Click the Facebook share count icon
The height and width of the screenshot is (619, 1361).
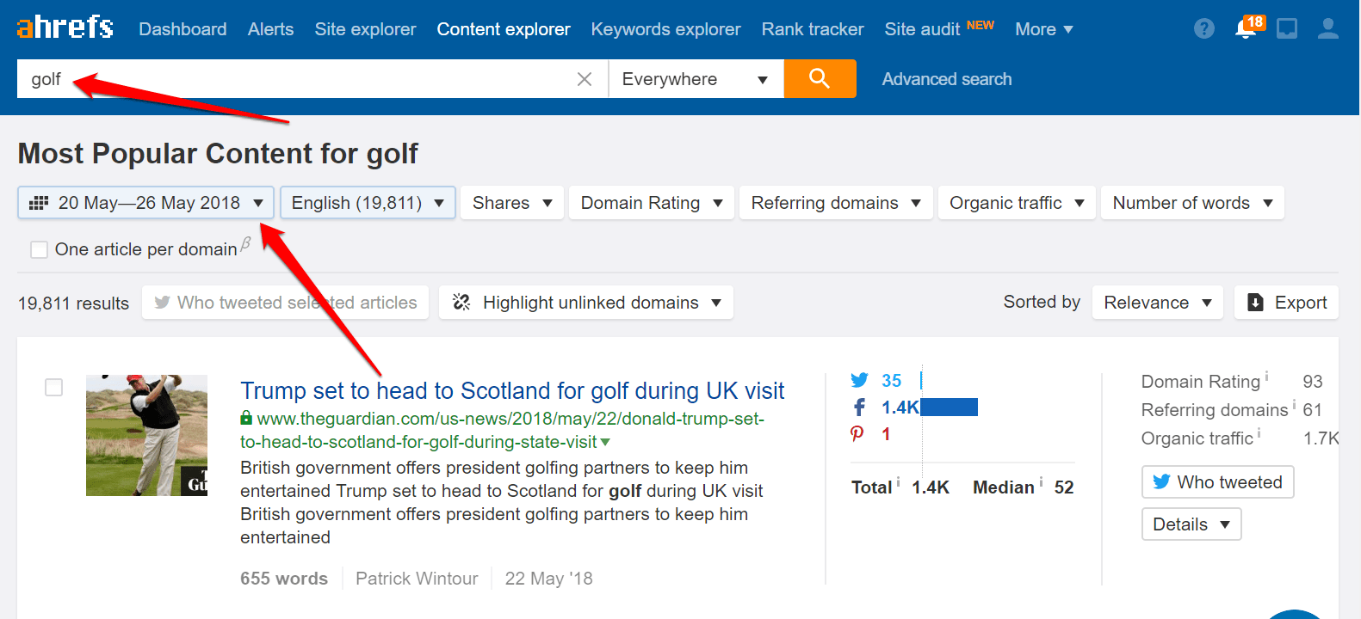pos(859,408)
